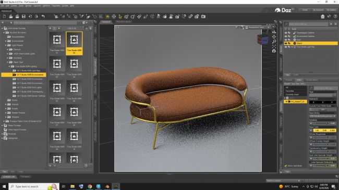Open the Edit menu
Viewport: 339px width, 190px height.
pyautogui.click(x=8, y=6)
